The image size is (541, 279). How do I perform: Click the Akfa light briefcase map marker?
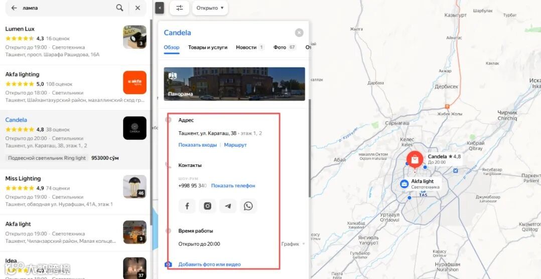coord(404,184)
